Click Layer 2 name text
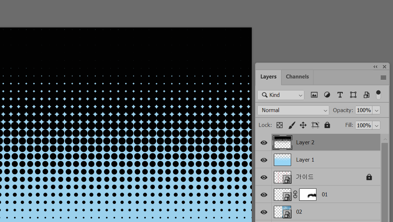Viewport: 393px width, 222px height. tap(305, 142)
